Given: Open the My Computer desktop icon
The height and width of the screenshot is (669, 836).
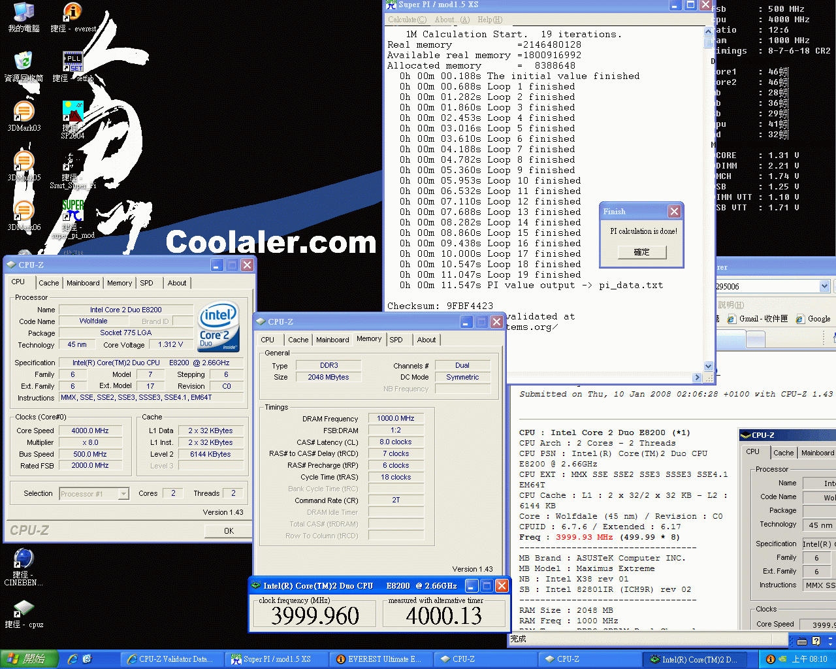Looking at the screenshot, I should point(24,17).
